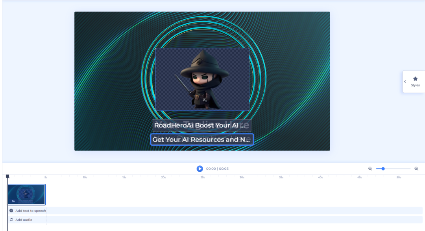Image resolution: width=425 pixels, height=231 pixels.
Task: Click the 00:00 | 00:05 time display
Action: [x=217, y=169]
